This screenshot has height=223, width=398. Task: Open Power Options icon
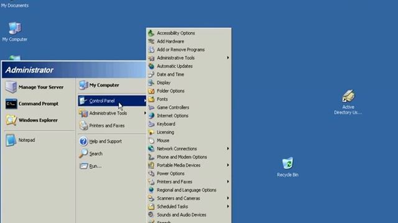click(x=151, y=173)
